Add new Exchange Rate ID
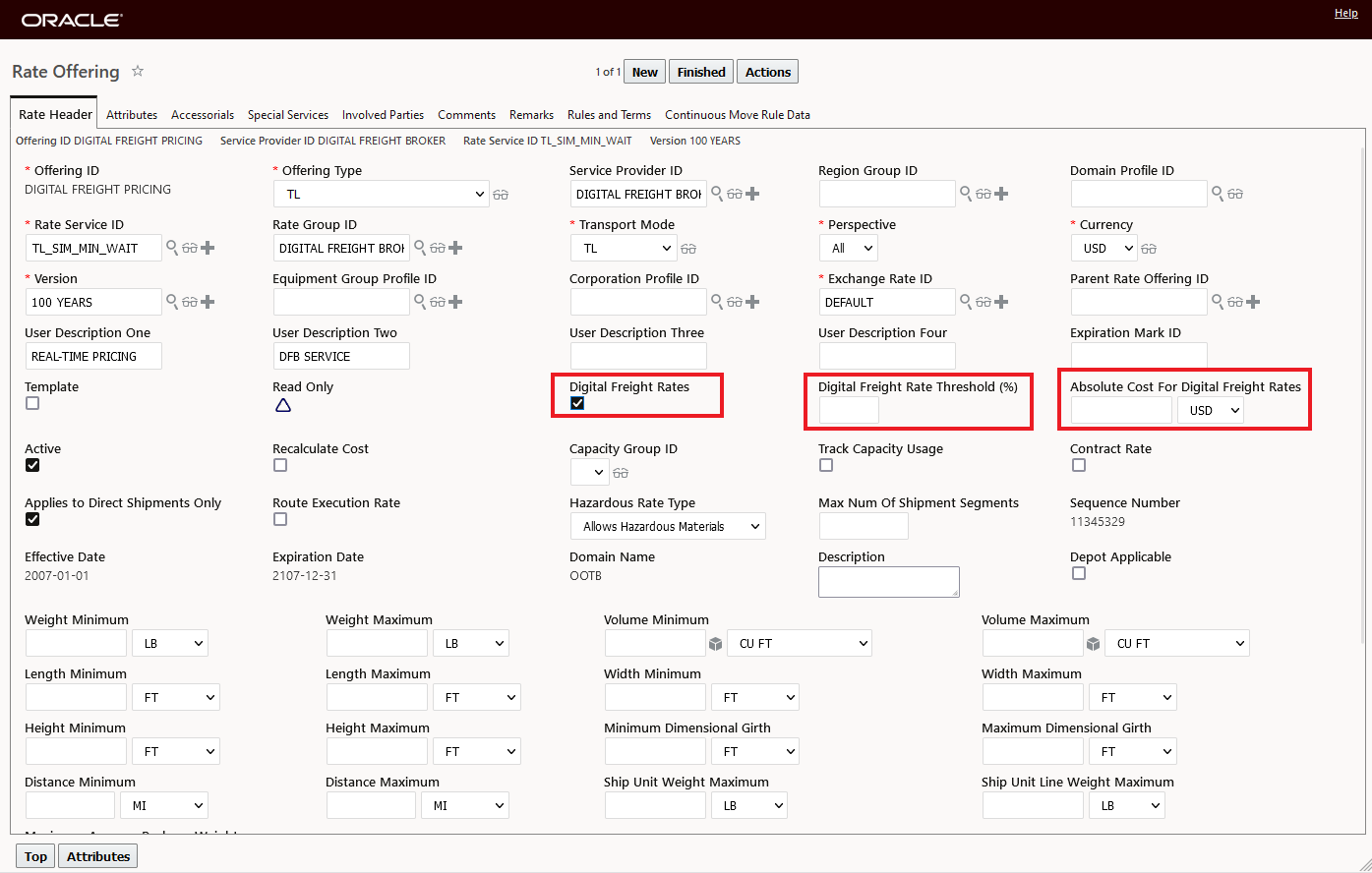Screen dimensions: 1372x873 pos(1001,302)
